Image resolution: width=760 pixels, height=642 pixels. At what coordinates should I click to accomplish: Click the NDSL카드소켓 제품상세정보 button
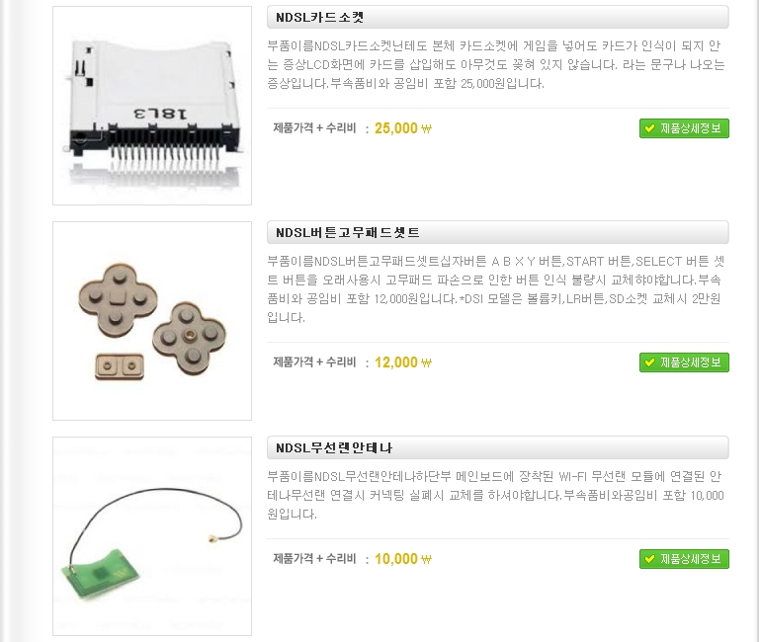684,128
